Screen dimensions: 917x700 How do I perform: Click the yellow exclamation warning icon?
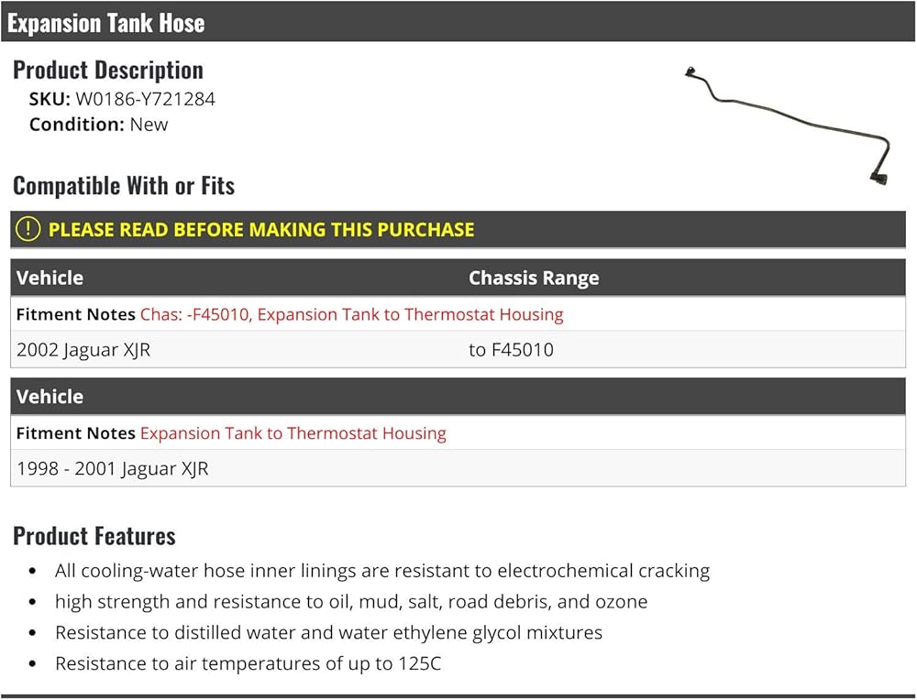(x=28, y=229)
